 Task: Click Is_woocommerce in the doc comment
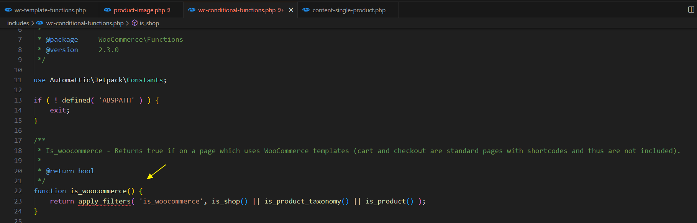click(74, 151)
